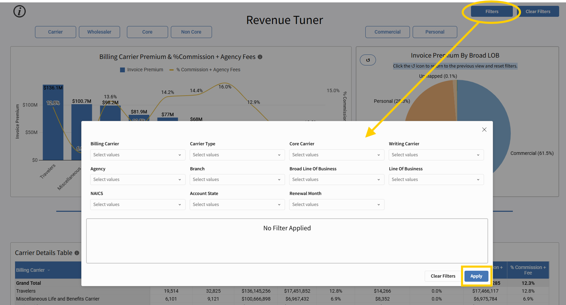Click the Invoice Premium legend square

click(x=122, y=70)
